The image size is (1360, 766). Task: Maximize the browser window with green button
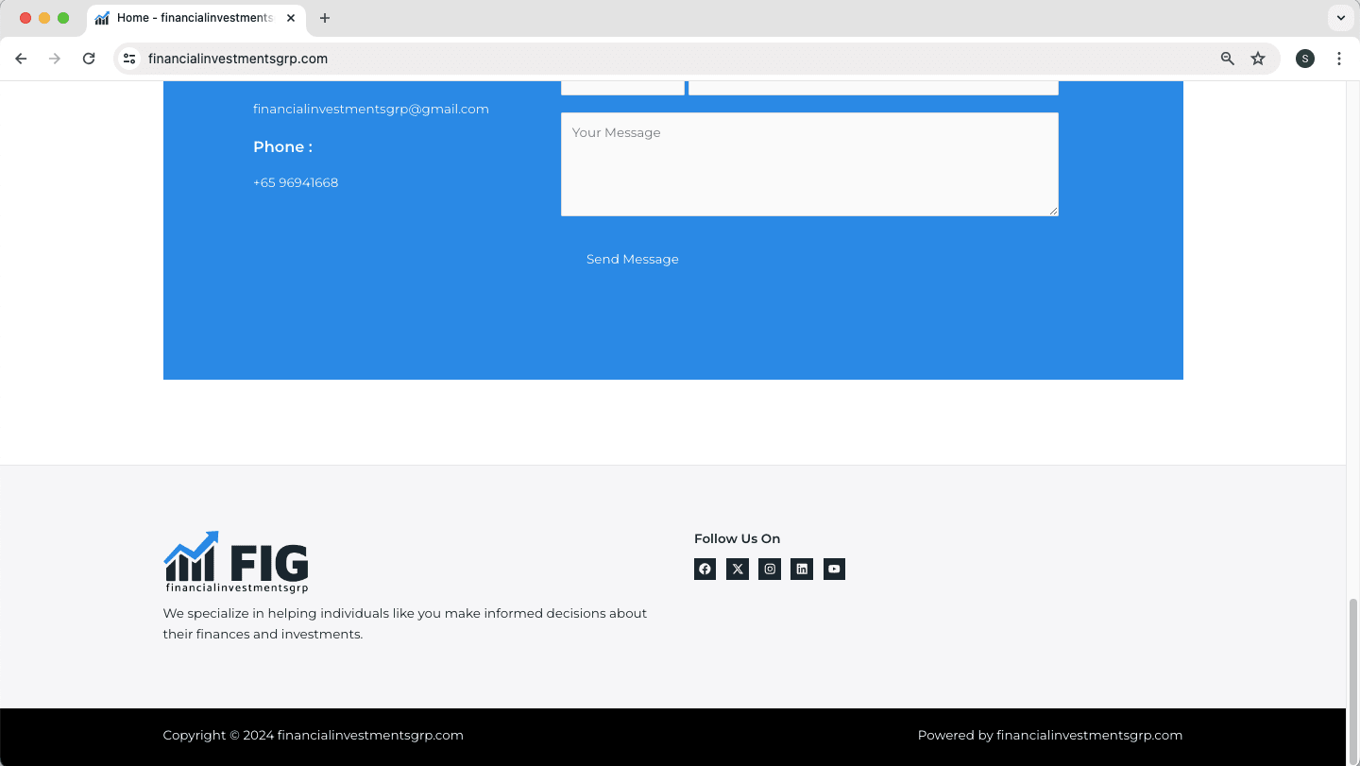(x=63, y=18)
